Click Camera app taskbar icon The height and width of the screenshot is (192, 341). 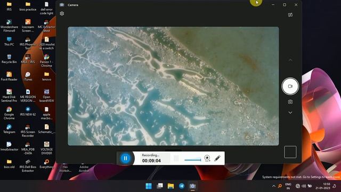click(x=192, y=186)
